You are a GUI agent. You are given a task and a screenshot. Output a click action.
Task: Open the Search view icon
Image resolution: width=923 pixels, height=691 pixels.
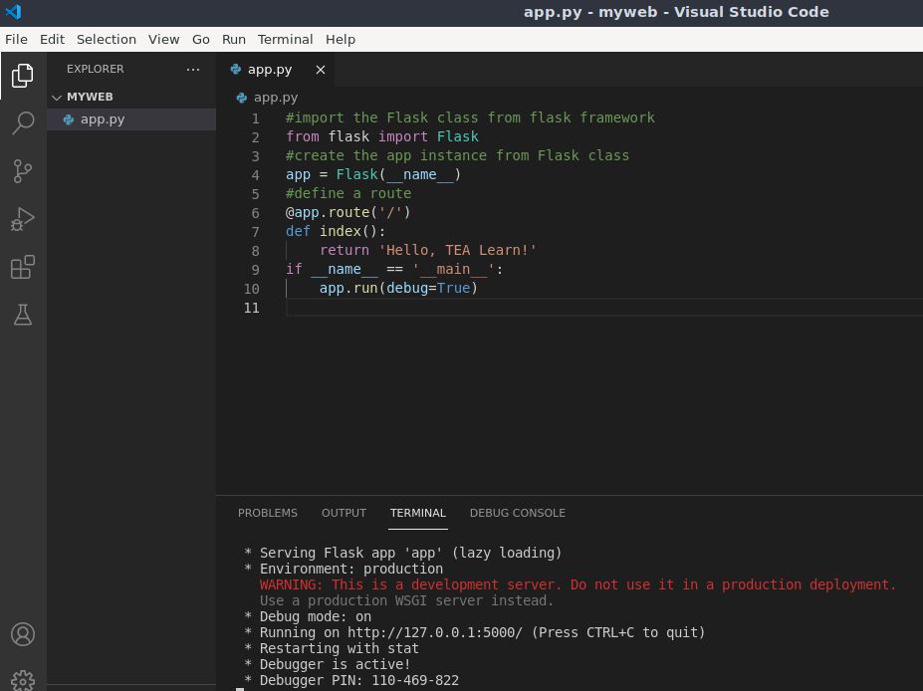point(22,123)
